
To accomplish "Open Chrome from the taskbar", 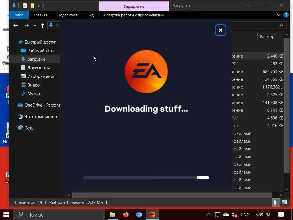I will 139,215.
